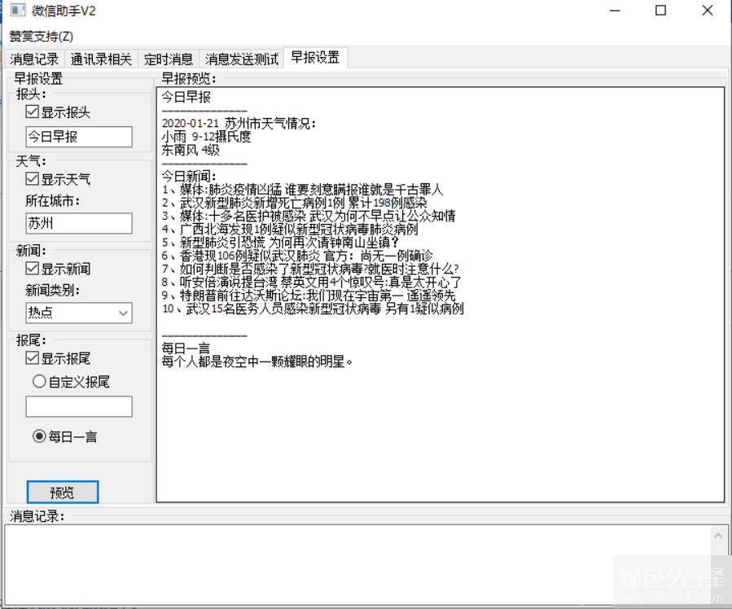The width and height of the screenshot is (732, 609).
Task: Click news item 2 about 累计198例感染
Action: tap(294, 203)
